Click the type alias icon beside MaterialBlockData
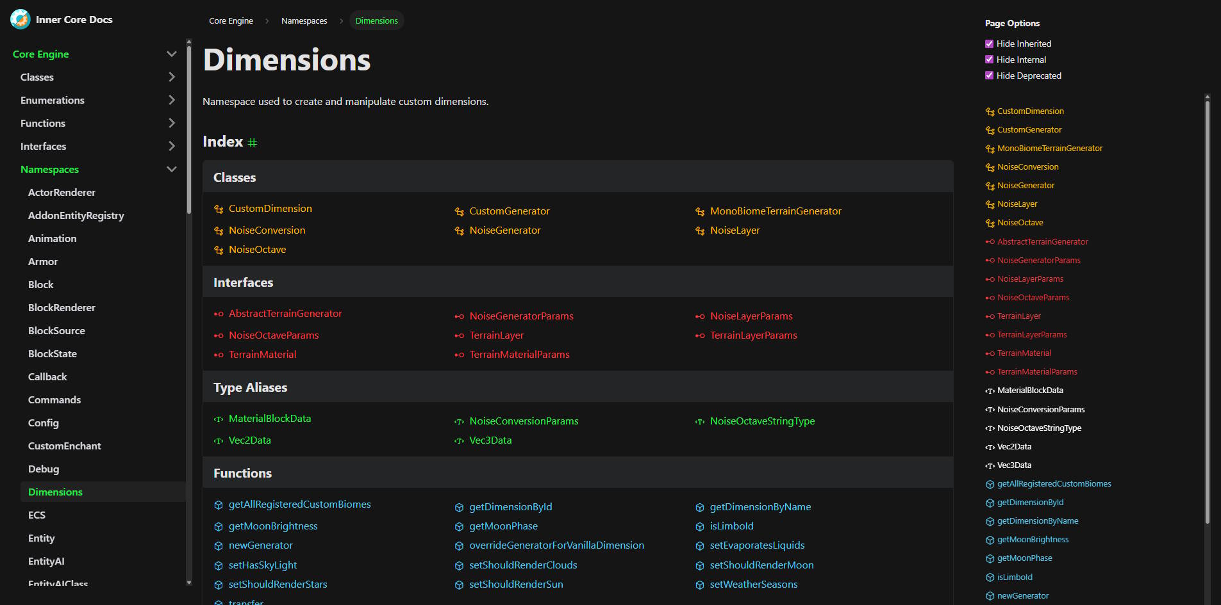 click(x=219, y=419)
